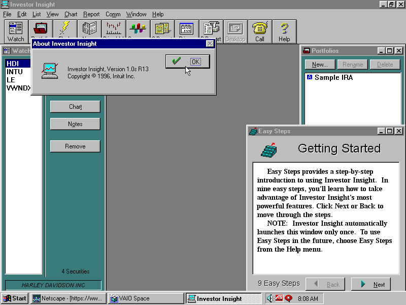Screen dimensions: 406x305
Task: Click the Portfolio briefcase toolbar icon
Action: pos(41,29)
